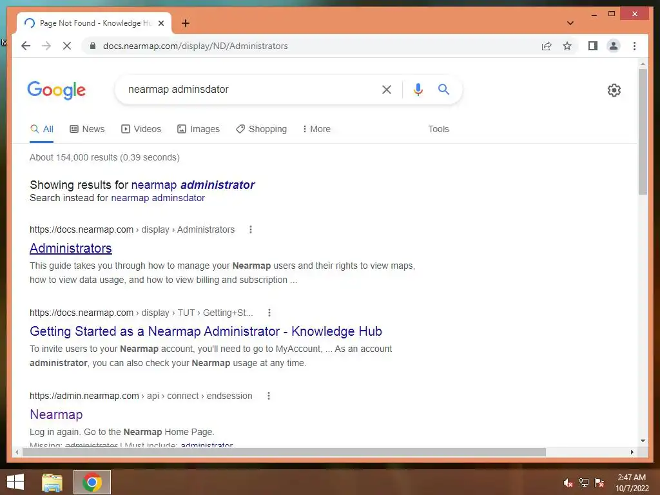Click the muted volume tray icon
This screenshot has height=495, width=660.
568,483
